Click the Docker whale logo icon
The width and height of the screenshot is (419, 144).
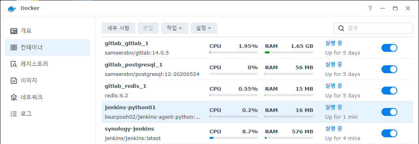(x=12, y=8)
